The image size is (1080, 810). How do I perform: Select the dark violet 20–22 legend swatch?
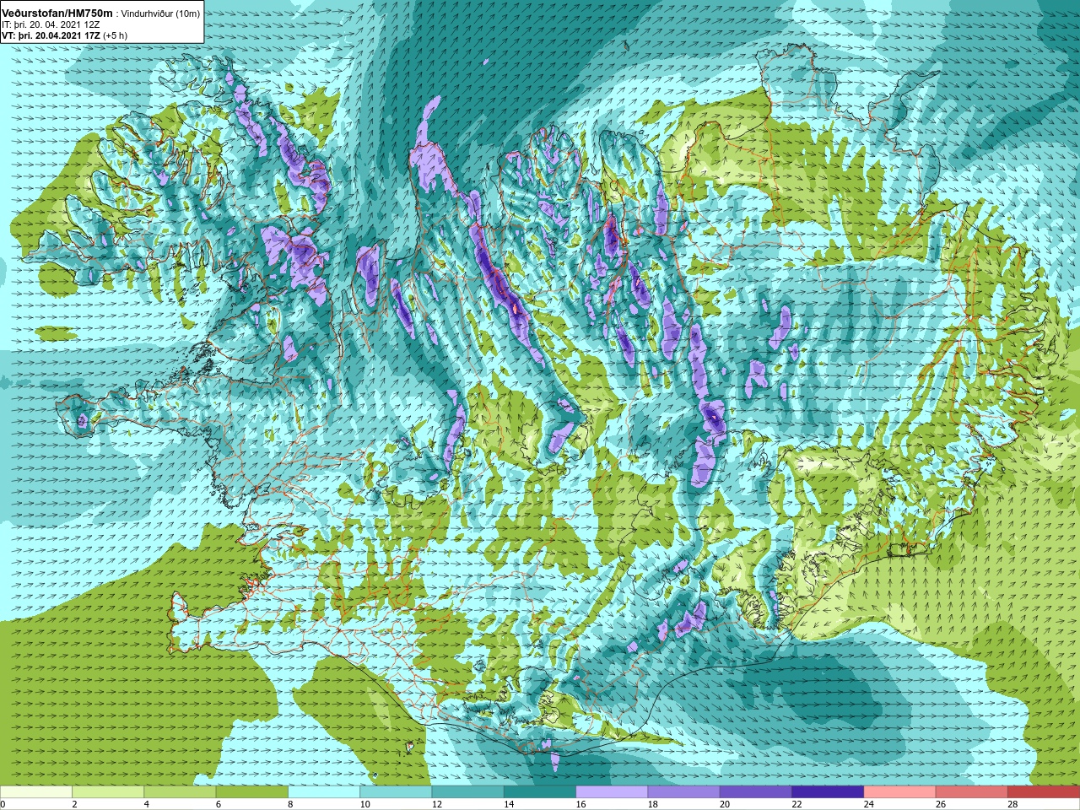point(756,791)
